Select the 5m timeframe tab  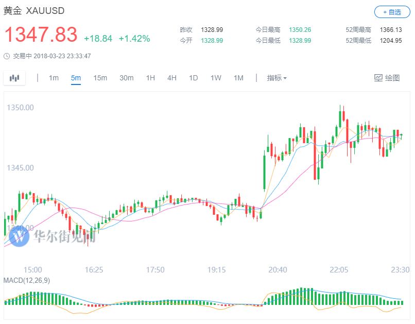[x=76, y=78]
